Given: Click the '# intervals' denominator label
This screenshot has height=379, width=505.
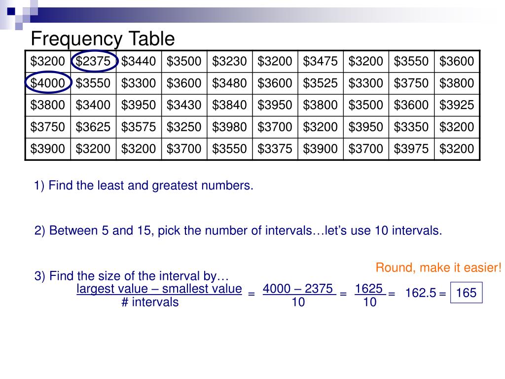Looking at the screenshot, I should (150, 302).
